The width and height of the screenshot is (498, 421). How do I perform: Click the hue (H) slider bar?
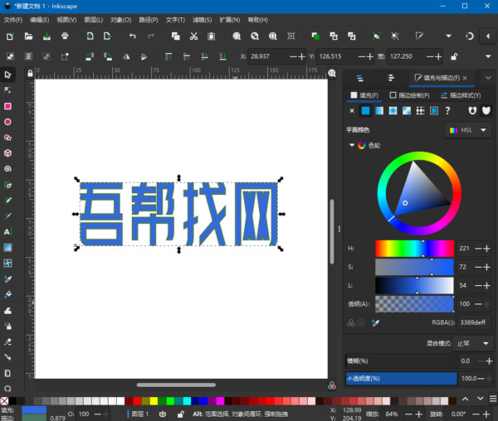click(x=414, y=249)
